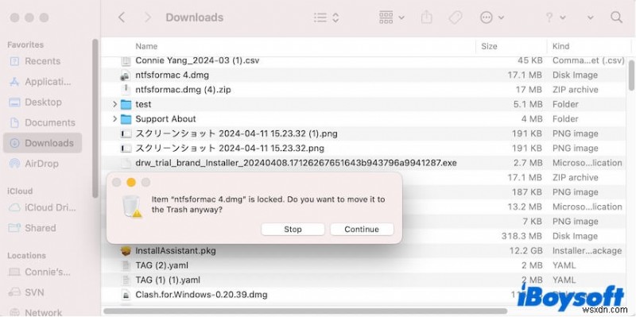The height and width of the screenshot is (317, 636).
Task: Sort by the Size column header
Action: [489, 46]
